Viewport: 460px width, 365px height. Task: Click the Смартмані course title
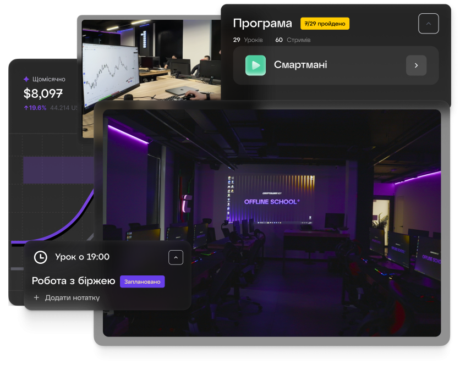pos(300,65)
